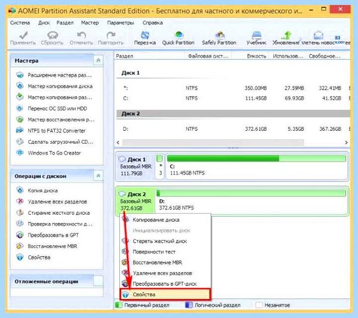Click the Перез-ка (Reload) toolbar icon

click(x=145, y=38)
